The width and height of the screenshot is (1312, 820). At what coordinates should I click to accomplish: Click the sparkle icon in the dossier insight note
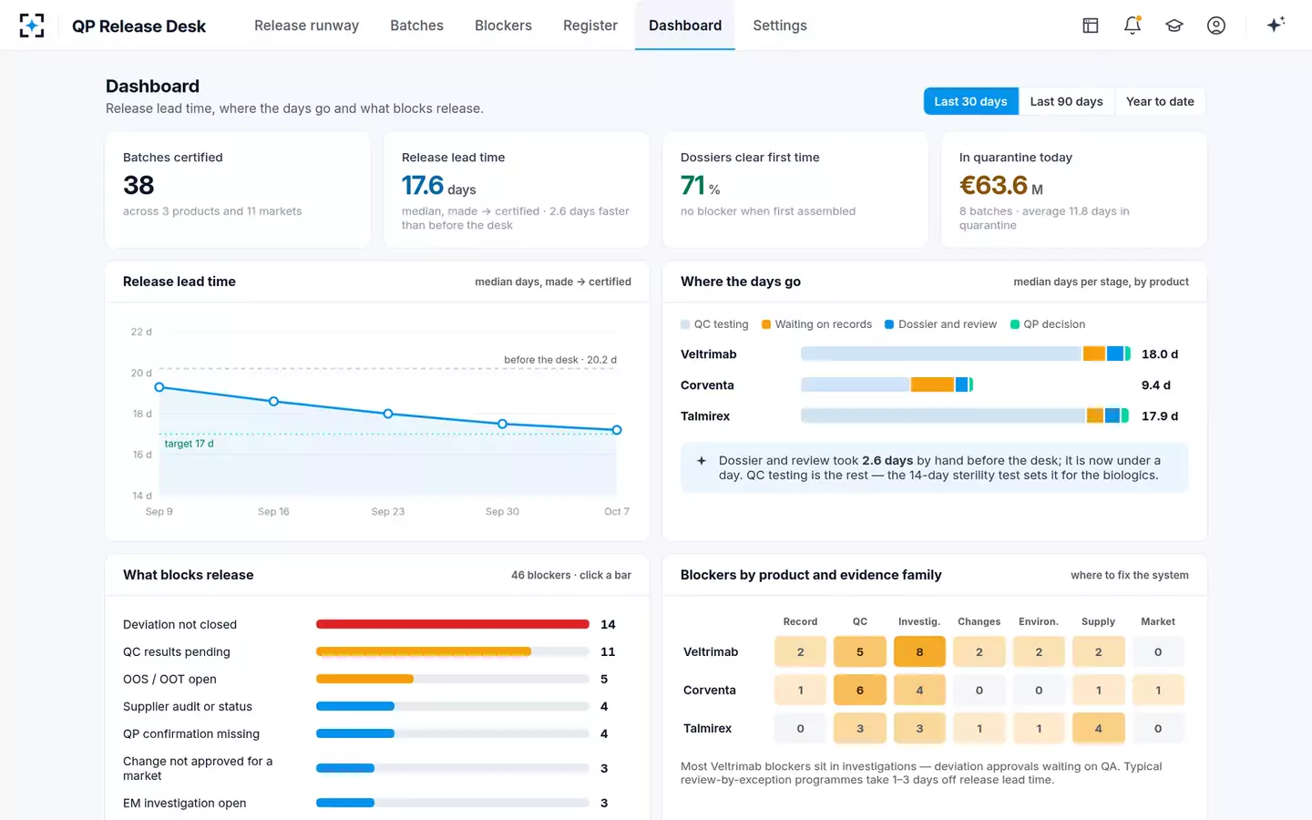click(702, 461)
